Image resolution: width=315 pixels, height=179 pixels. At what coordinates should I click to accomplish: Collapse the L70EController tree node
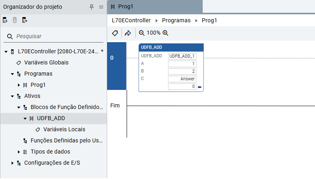tap(6, 52)
